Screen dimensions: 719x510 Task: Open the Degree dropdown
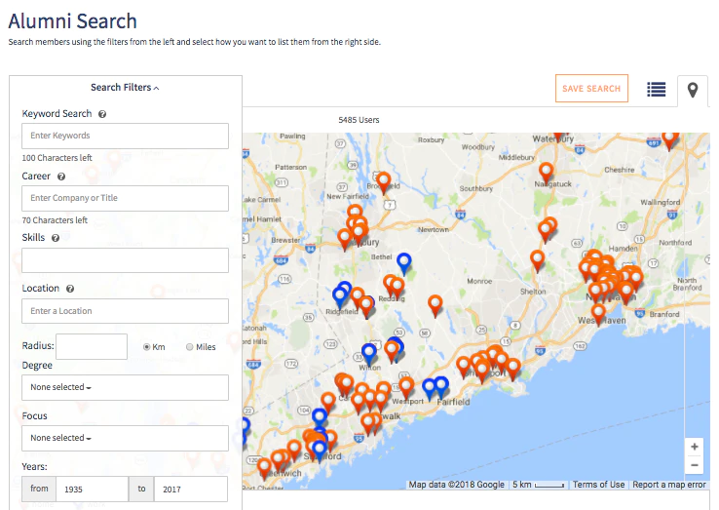coord(125,387)
